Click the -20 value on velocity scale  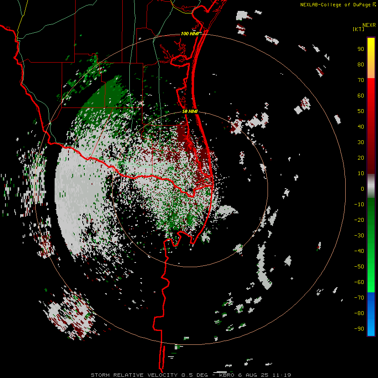(359, 220)
